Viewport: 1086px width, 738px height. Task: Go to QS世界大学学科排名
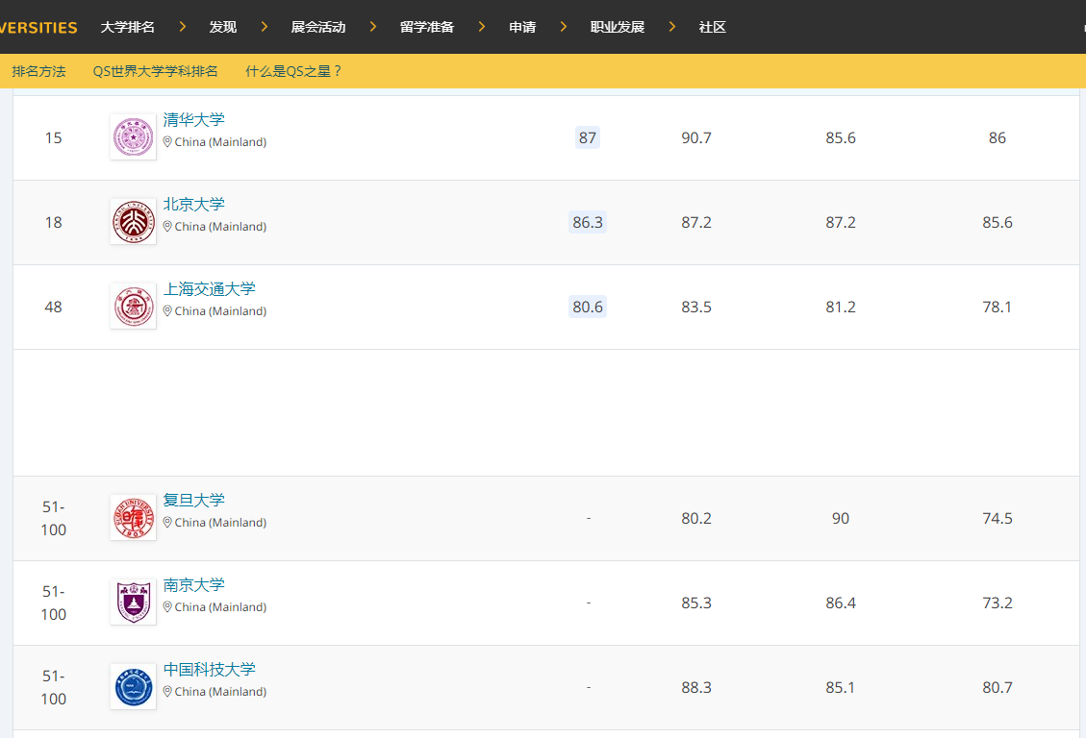point(155,71)
